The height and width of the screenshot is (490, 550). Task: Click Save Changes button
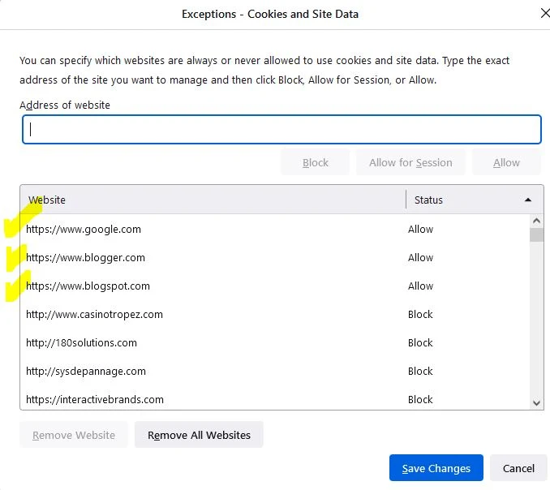pyautogui.click(x=436, y=468)
